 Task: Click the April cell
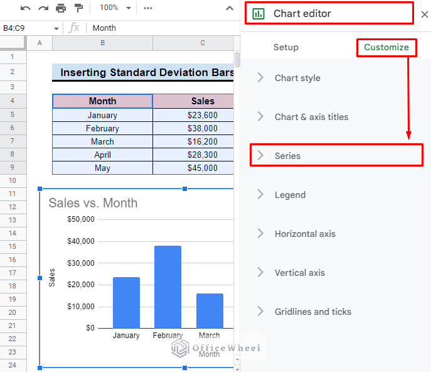tap(102, 155)
